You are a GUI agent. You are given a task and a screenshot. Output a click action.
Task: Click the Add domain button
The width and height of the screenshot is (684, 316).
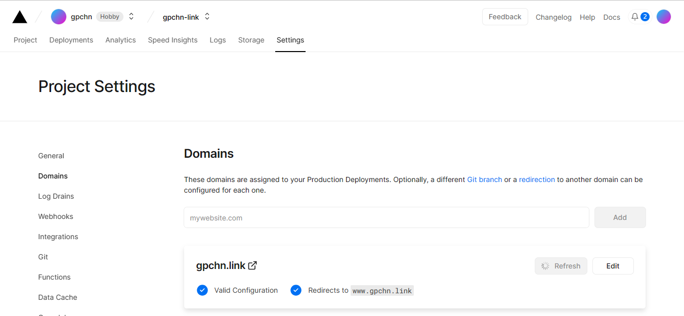(x=620, y=217)
